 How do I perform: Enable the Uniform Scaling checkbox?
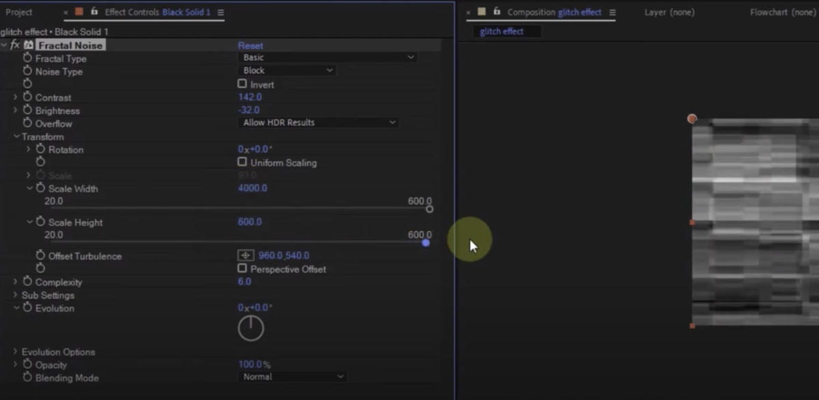[x=242, y=162]
